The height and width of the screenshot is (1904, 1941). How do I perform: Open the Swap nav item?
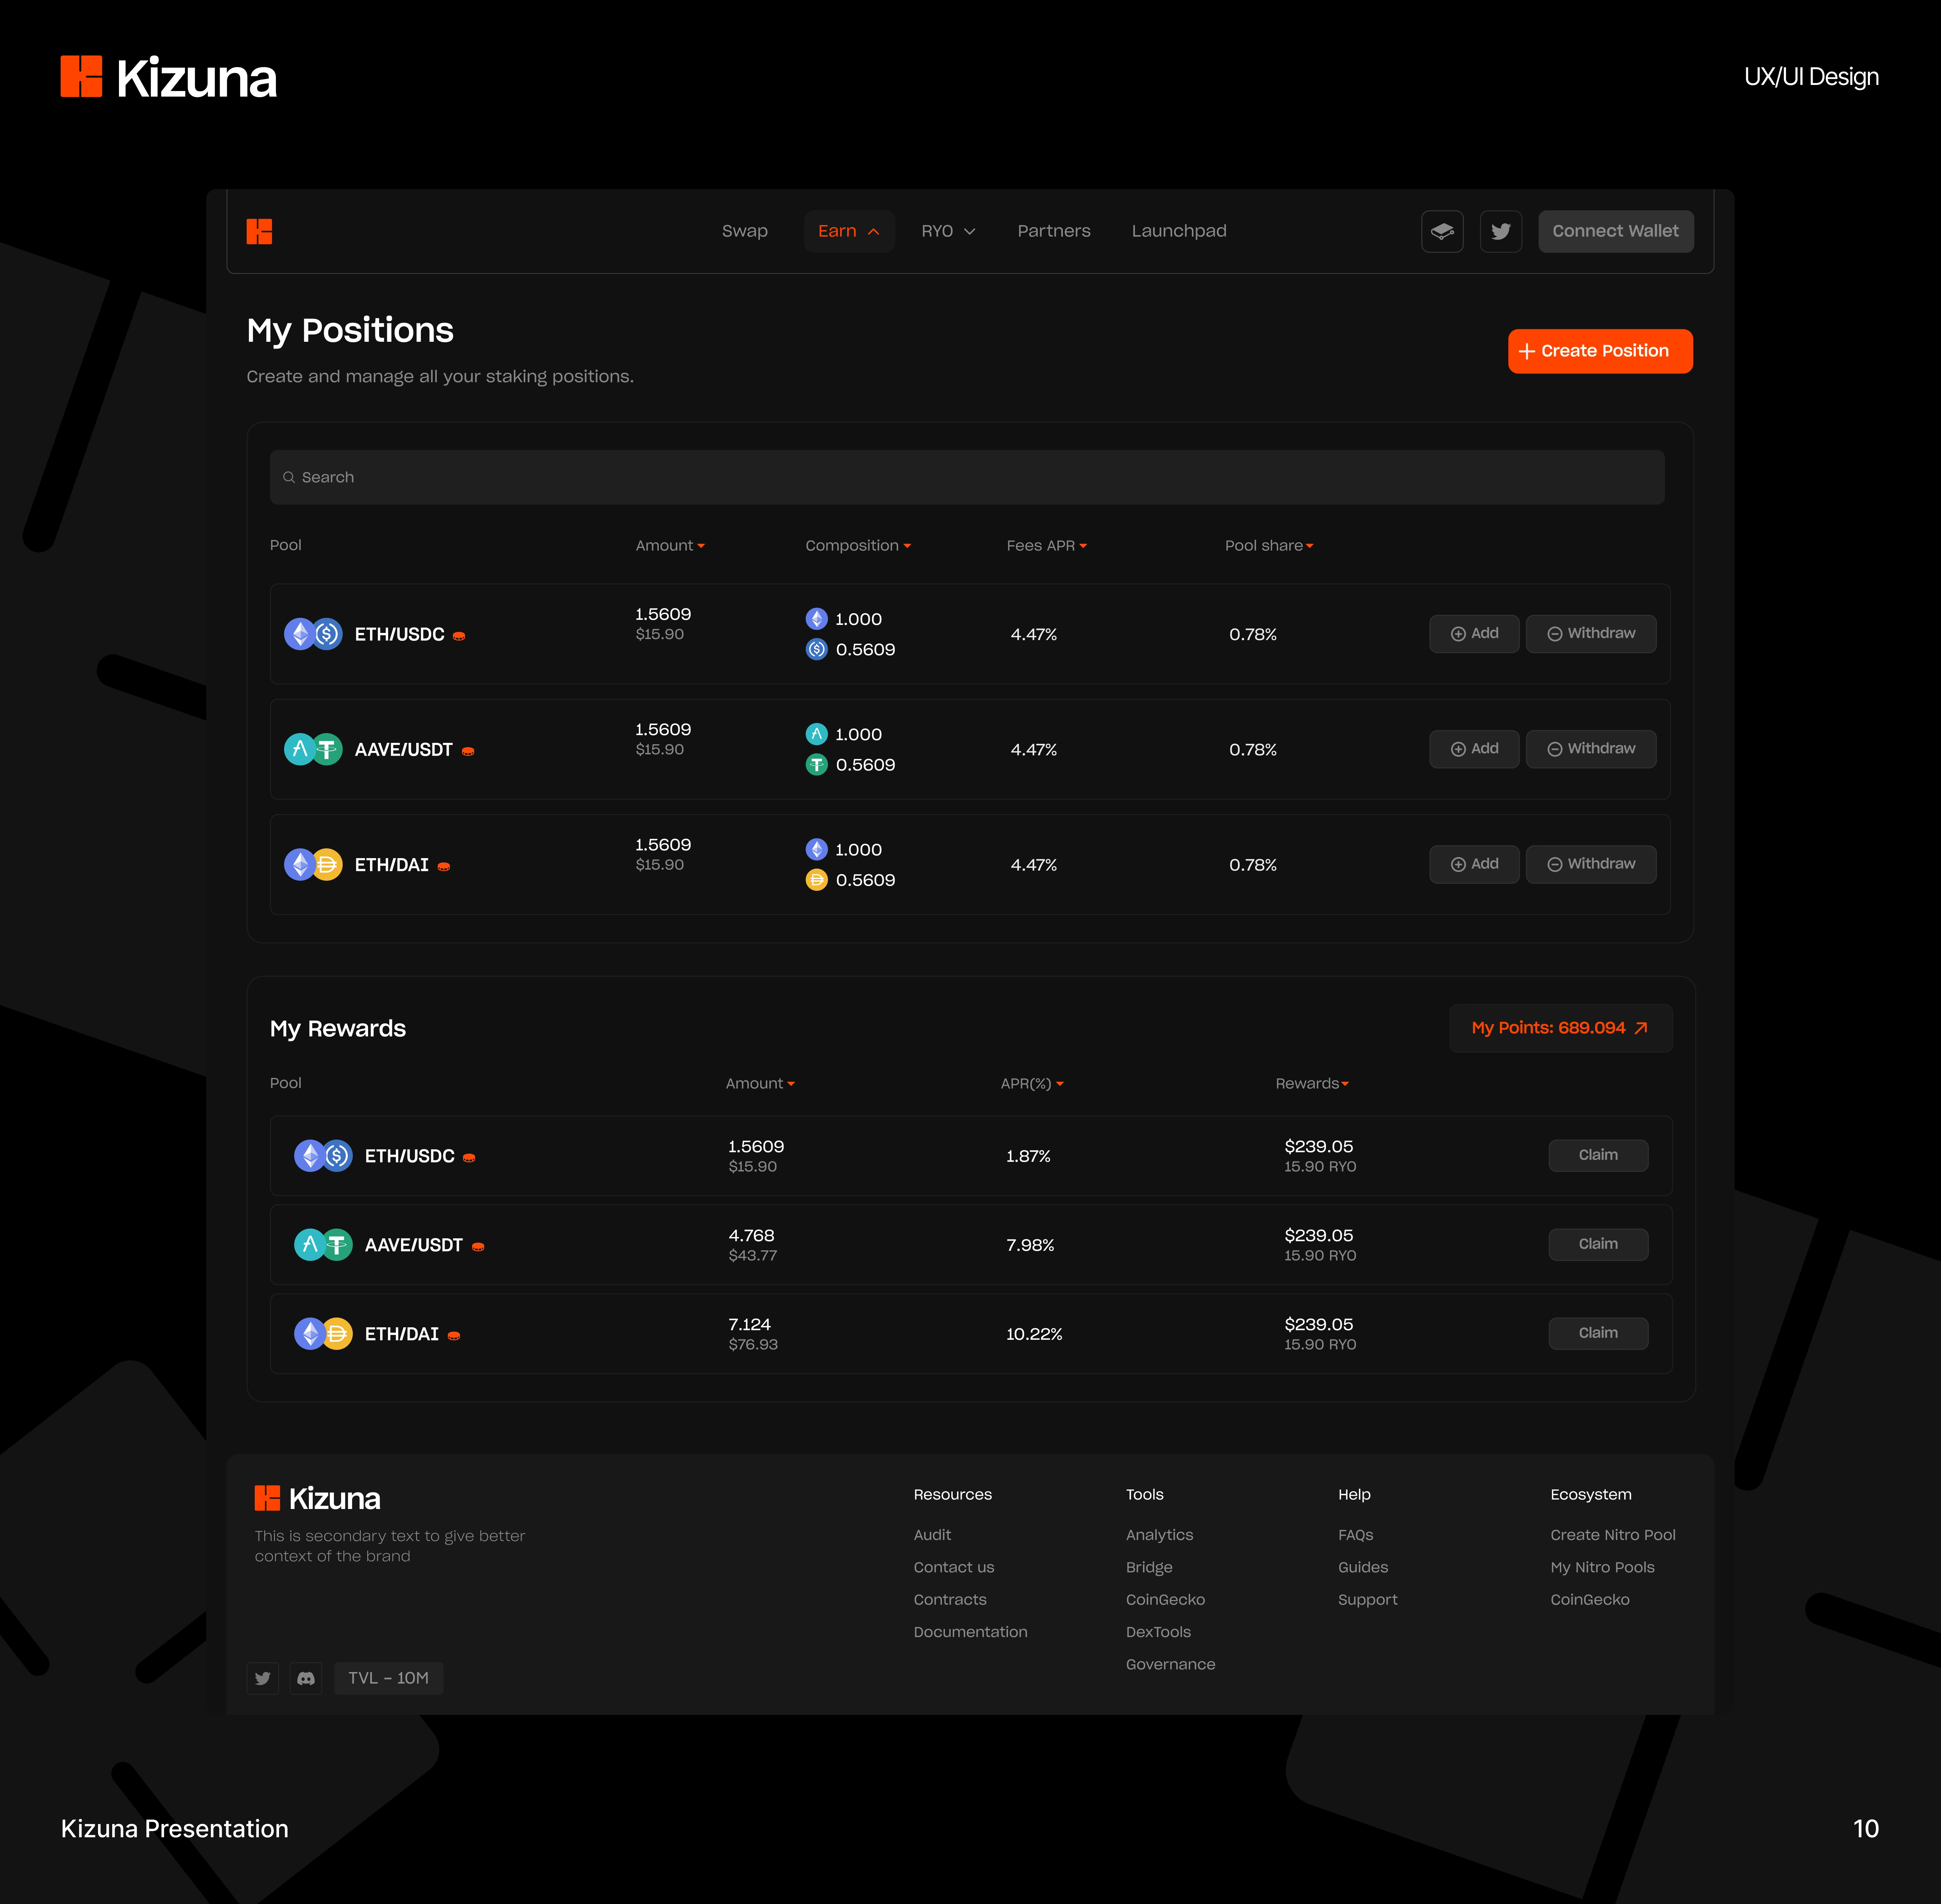coord(745,231)
